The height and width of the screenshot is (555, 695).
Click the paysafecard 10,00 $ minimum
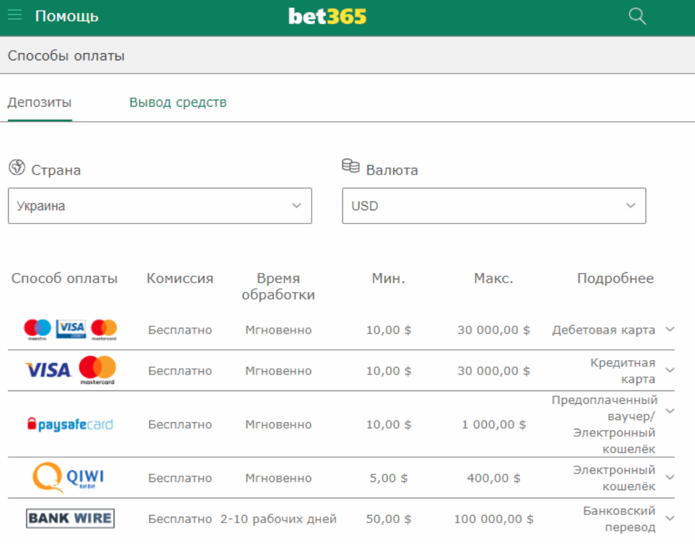[x=389, y=425]
